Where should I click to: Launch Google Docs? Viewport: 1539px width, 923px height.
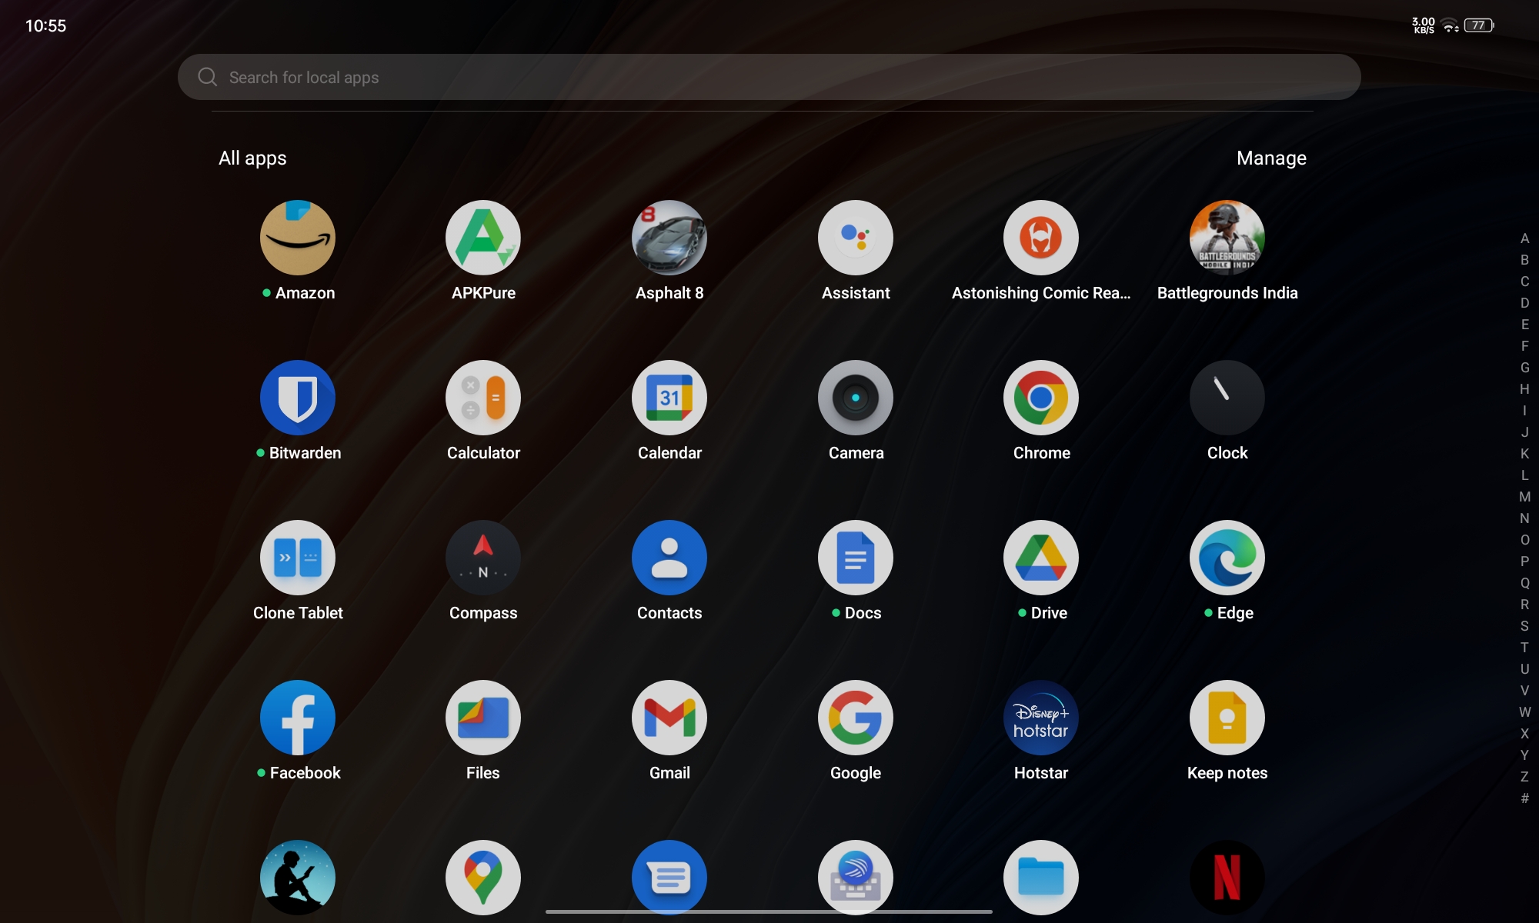tap(856, 558)
